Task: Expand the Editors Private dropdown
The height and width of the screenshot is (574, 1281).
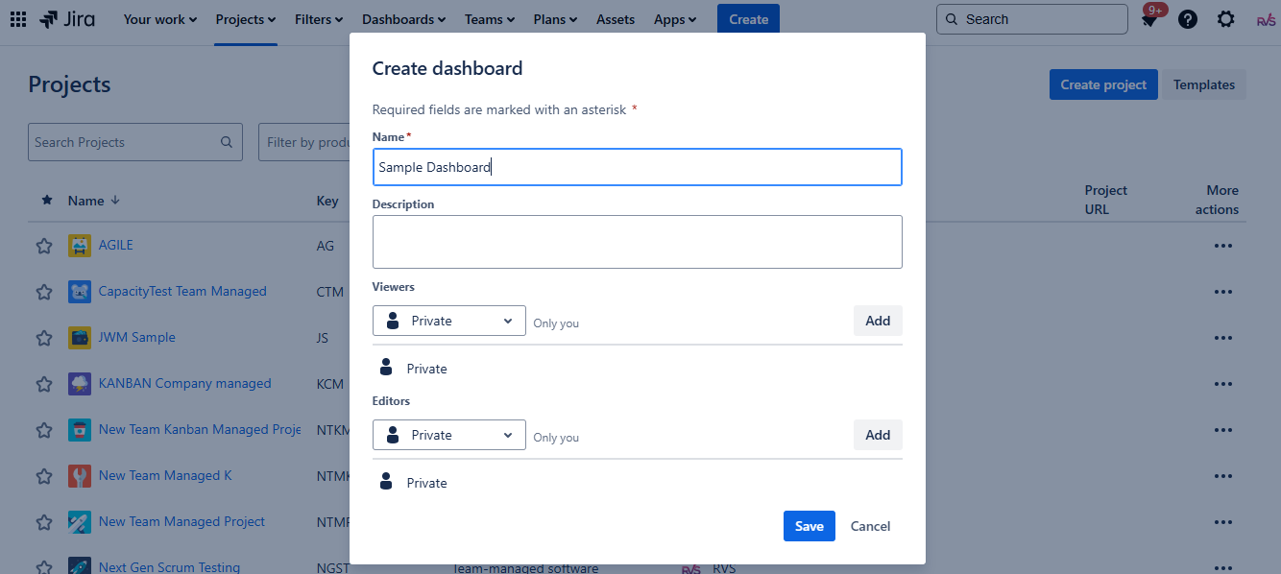Action: click(448, 435)
